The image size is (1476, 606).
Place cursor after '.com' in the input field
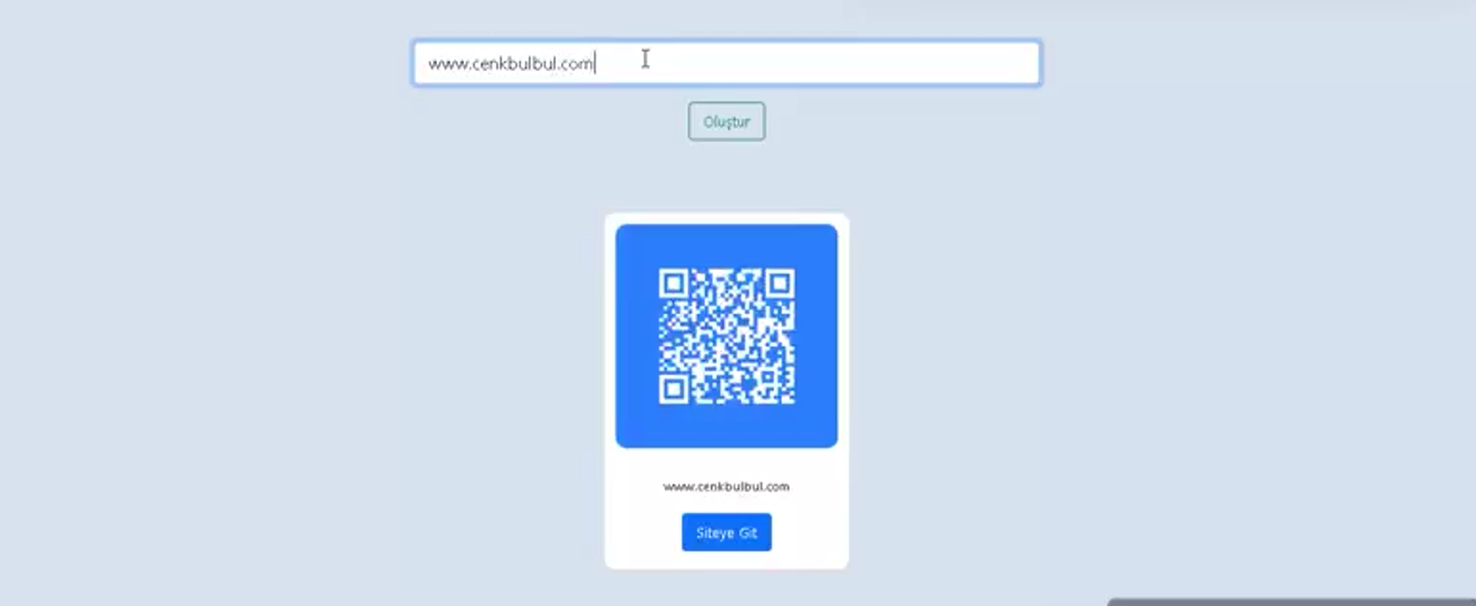[x=594, y=63]
